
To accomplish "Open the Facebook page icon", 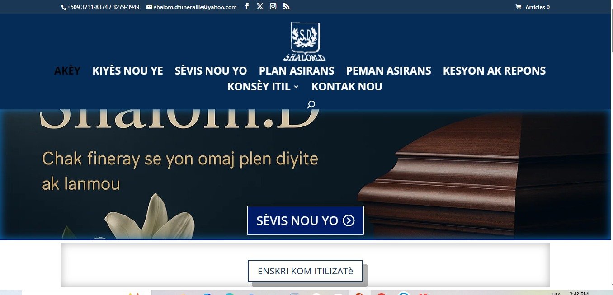I will tap(247, 6).
